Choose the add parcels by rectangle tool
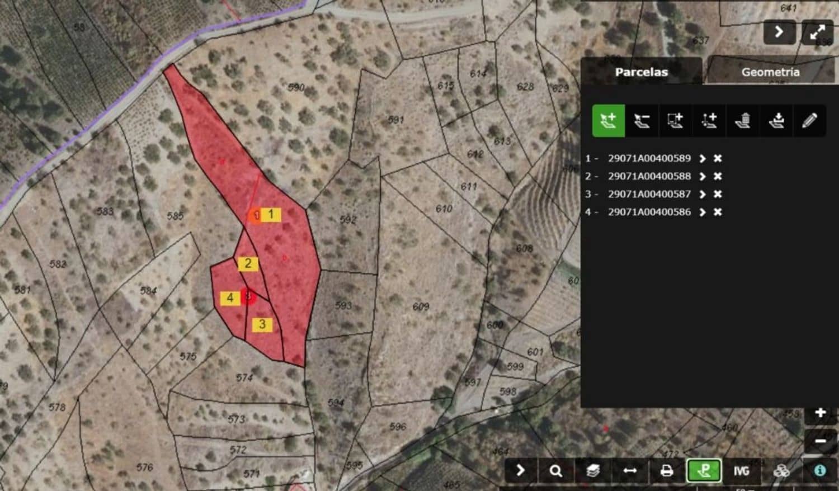Image resolution: width=839 pixels, height=491 pixels. [675, 121]
